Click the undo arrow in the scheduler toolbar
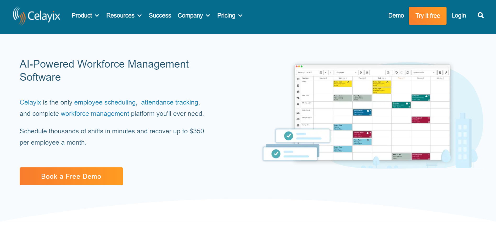496x241 pixels. tap(396, 73)
